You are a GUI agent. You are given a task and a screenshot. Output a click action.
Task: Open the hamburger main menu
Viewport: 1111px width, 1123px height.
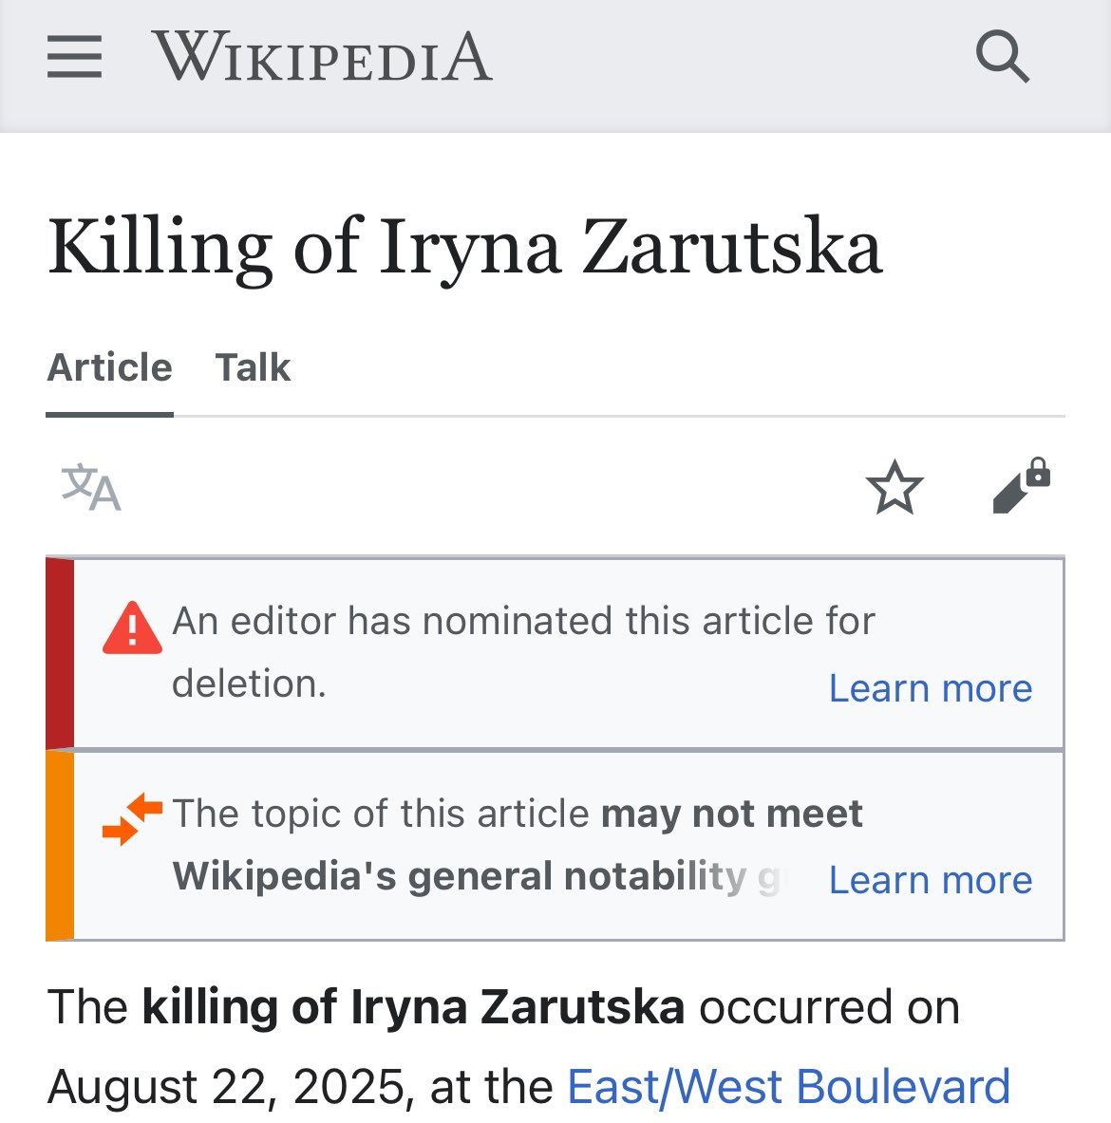(74, 57)
